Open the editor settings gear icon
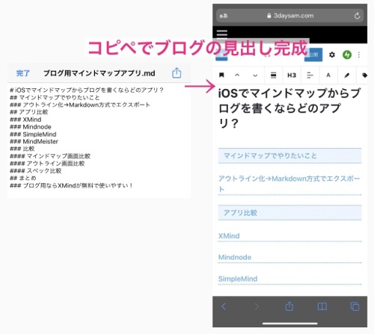 332,55
